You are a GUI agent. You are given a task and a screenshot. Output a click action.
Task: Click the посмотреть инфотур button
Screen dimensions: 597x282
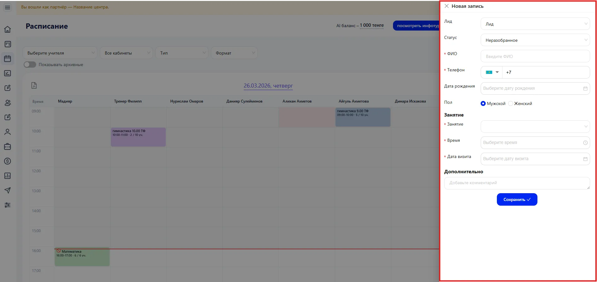(416, 26)
